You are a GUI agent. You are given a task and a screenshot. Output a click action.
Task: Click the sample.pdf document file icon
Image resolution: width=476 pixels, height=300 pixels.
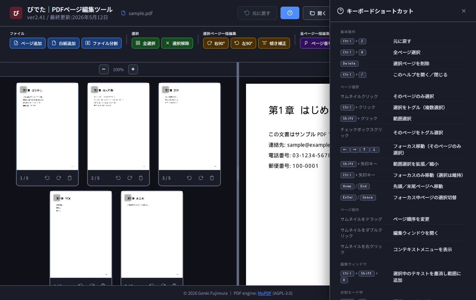coord(123,13)
